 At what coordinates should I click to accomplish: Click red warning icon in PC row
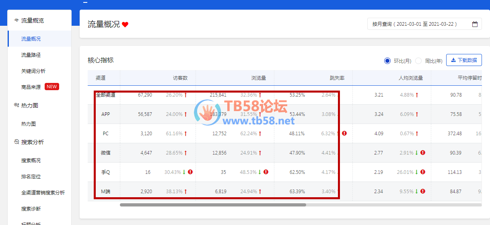pos(344,133)
